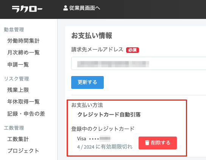Click the trash icon on delete button

147,143
